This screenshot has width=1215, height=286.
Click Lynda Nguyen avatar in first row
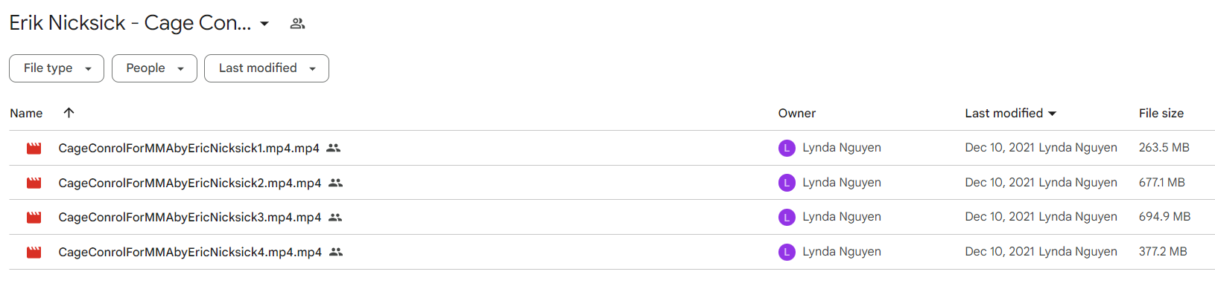coord(787,148)
